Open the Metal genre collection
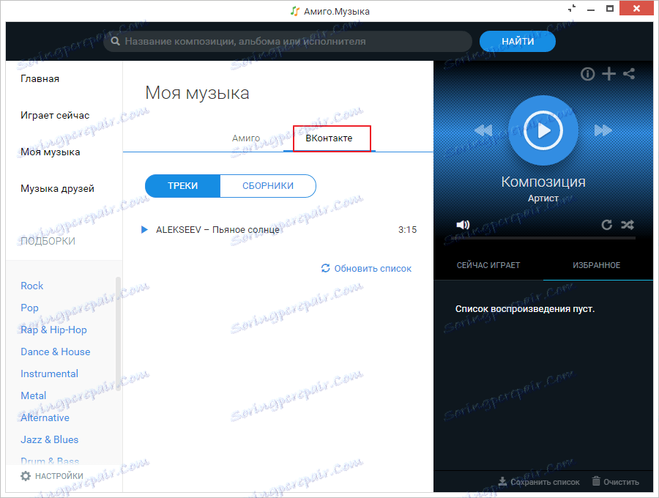 tap(33, 395)
